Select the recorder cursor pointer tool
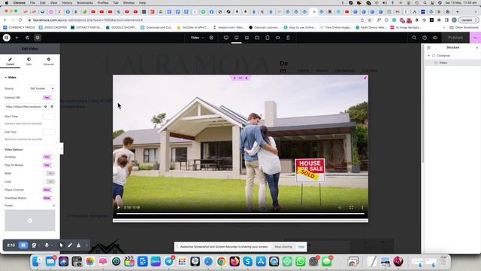This screenshot has height=271, width=481. (62, 245)
